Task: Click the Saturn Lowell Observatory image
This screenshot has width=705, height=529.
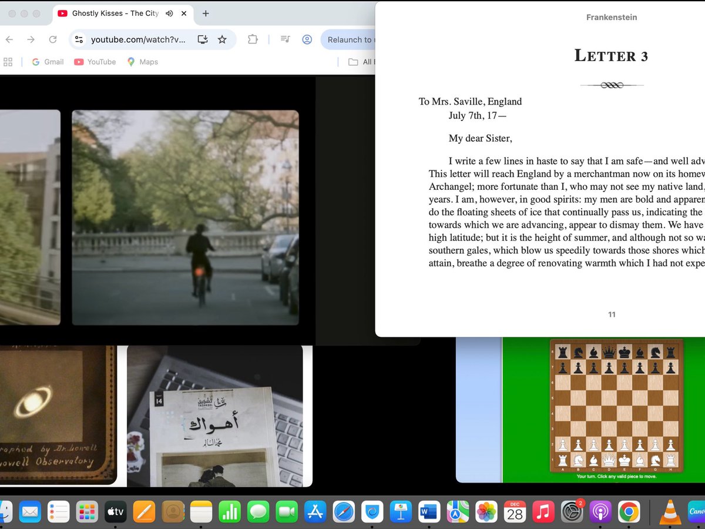Action: coord(58,415)
